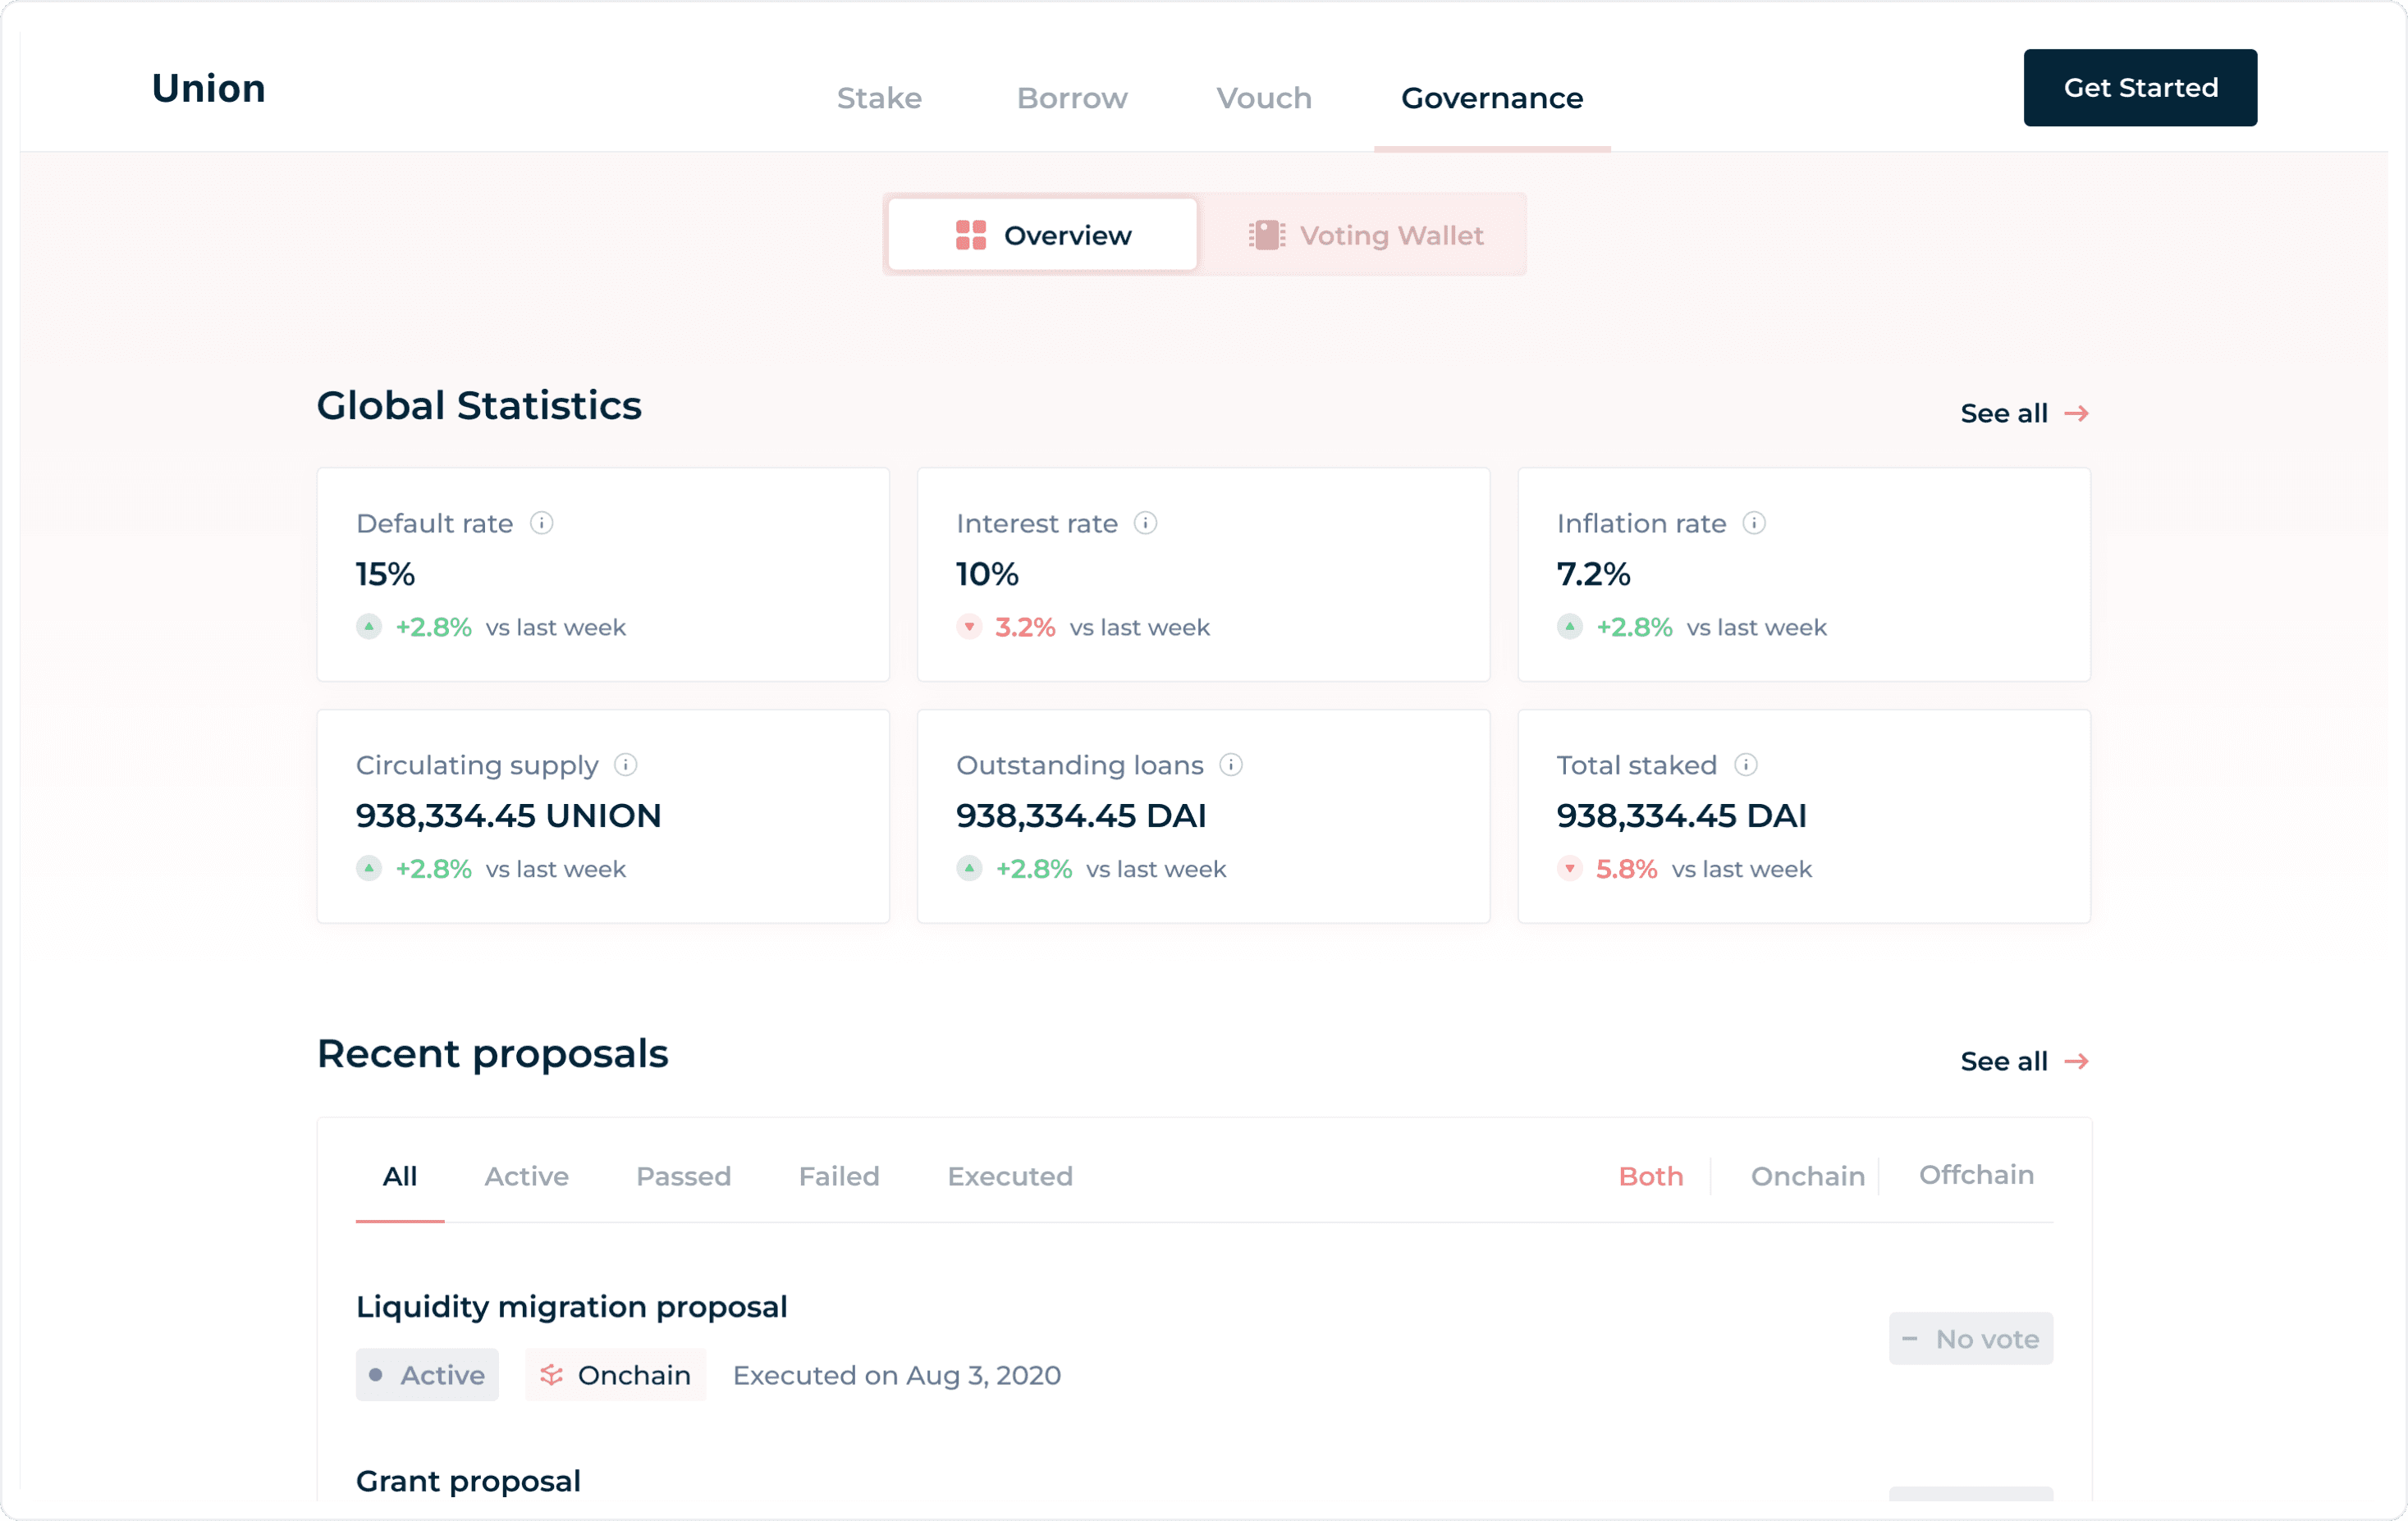The width and height of the screenshot is (2408, 1521).
Task: Show only Passed proposals tab
Action: point(683,1176)
